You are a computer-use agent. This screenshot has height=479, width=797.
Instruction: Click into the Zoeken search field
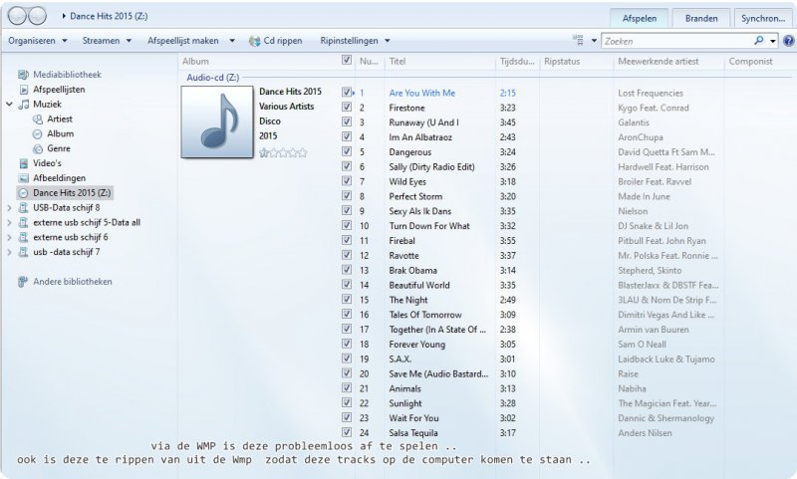tap(677, 41)
